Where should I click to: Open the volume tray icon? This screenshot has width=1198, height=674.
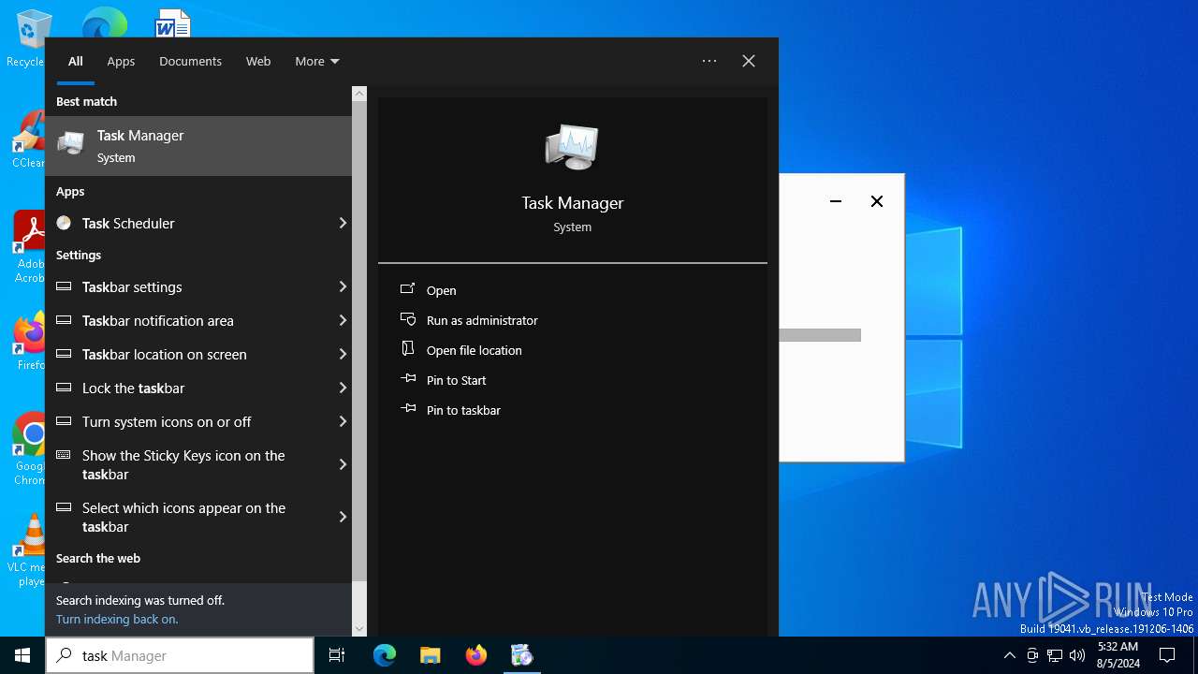[x=1077, y=655]
